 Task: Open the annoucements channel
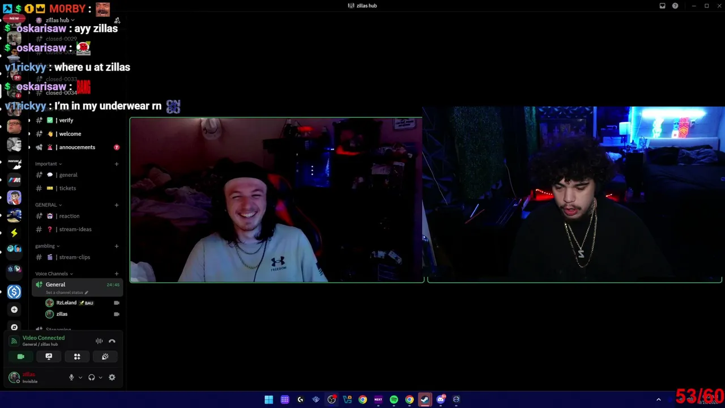pyautogui.click(x=77, y=147)
